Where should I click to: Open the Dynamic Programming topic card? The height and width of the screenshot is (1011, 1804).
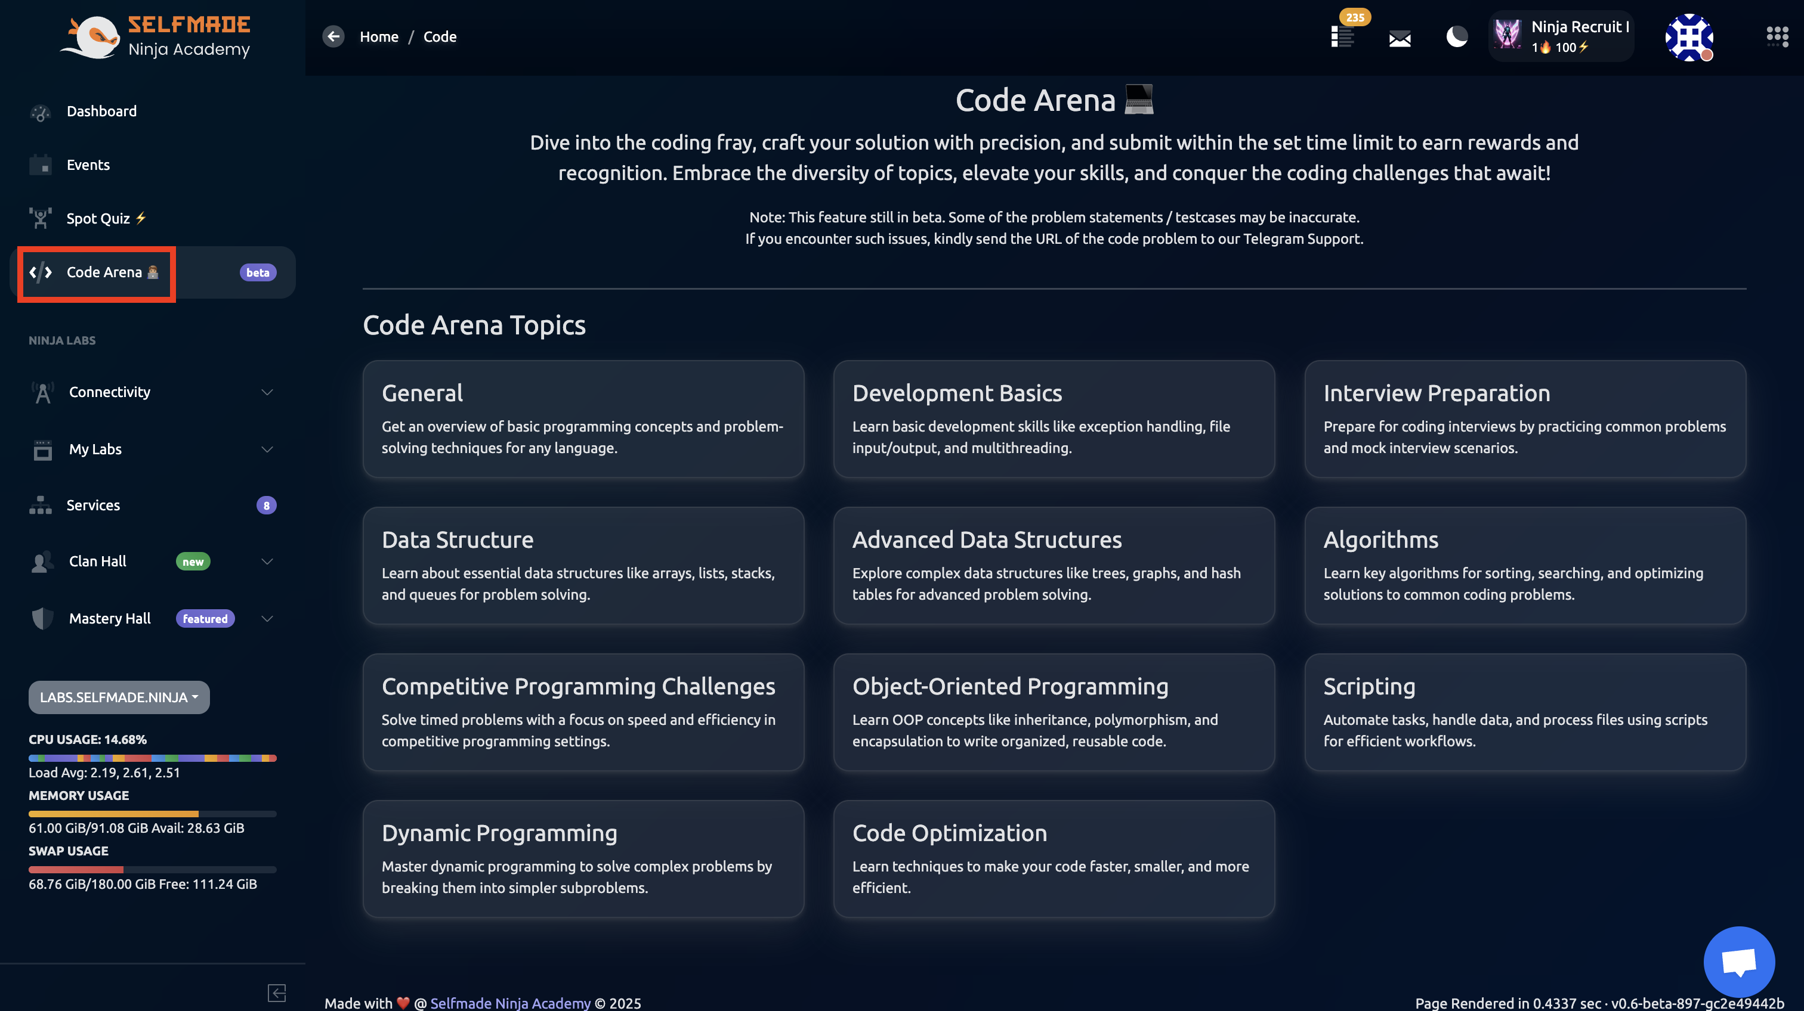pos(583,858)
